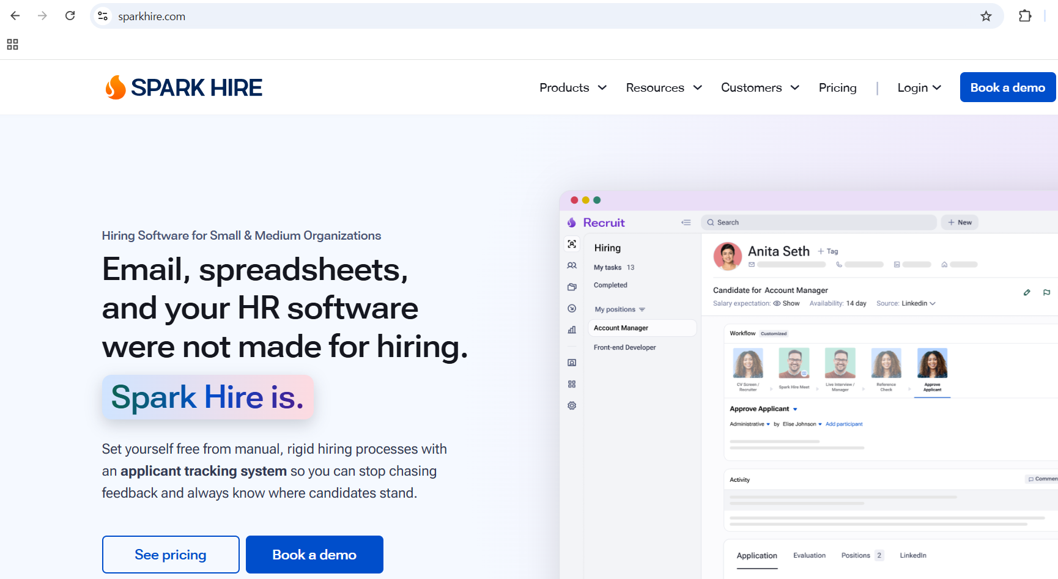Image resolution: width=1058 pixels, height=579 pixels.
Task: Show the salary expectation
Action: point(786,303)
